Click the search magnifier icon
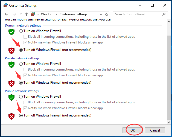Screen dimensions: 172x137 (164, 14)
